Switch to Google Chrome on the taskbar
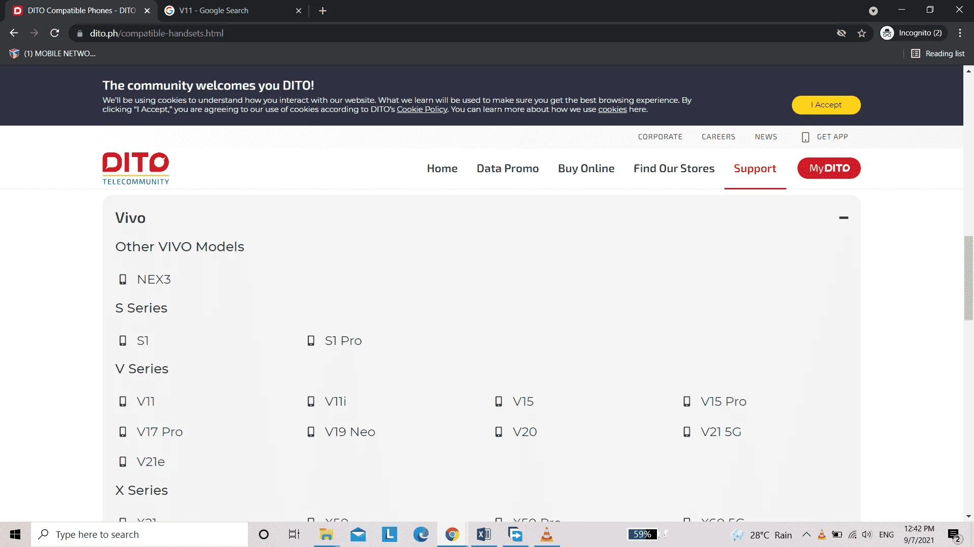Screen dimensions: 974x547 click(452, 534)
